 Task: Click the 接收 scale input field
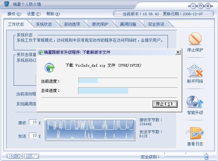click(x=33, y=122)
